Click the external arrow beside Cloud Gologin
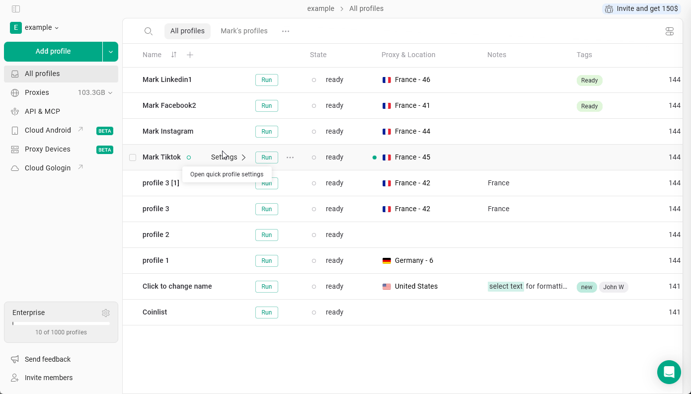The width and height of the screenshot is (691, 394). 80,167
